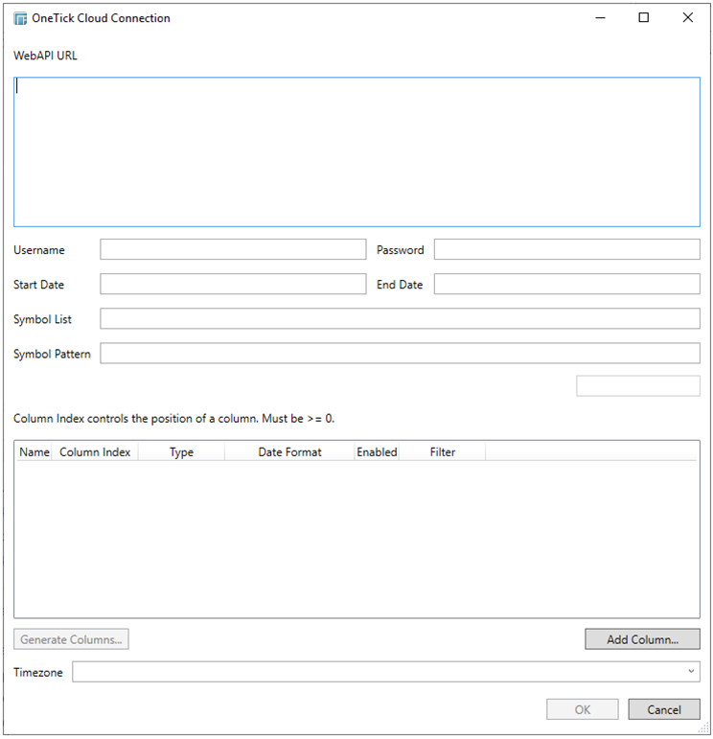713x739 pixels.
Task: Click the Symbol List input field
Action: 400,318
